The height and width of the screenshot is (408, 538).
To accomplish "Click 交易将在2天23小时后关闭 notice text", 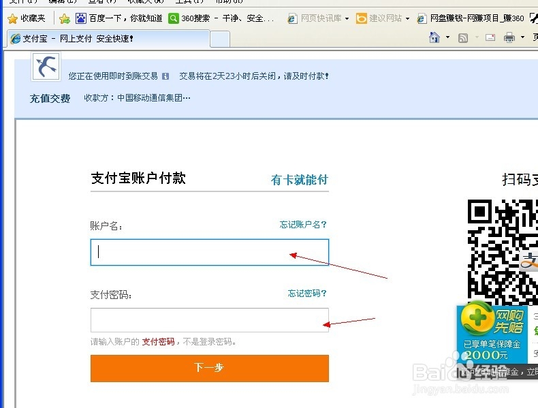I will [254, 76].
